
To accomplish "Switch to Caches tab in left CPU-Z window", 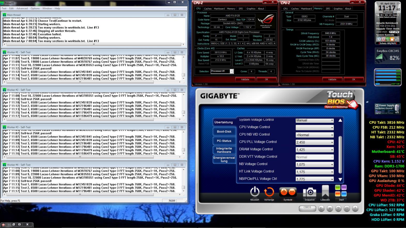I will pos(208,9).
